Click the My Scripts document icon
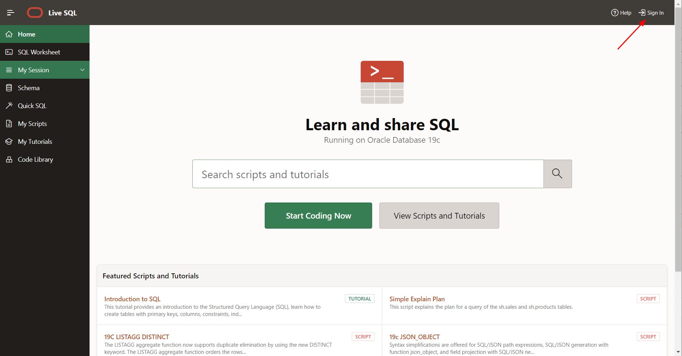682x356 pixels. (x=9, y=123)
